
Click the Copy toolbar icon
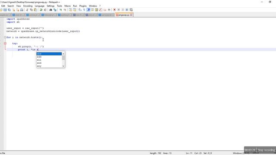31,10
